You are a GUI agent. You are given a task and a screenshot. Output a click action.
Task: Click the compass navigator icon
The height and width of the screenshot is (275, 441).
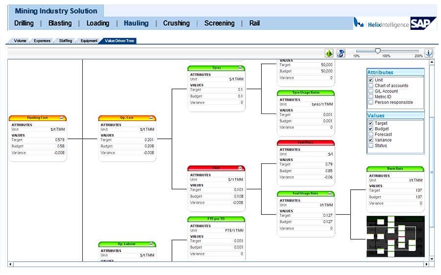341,53
